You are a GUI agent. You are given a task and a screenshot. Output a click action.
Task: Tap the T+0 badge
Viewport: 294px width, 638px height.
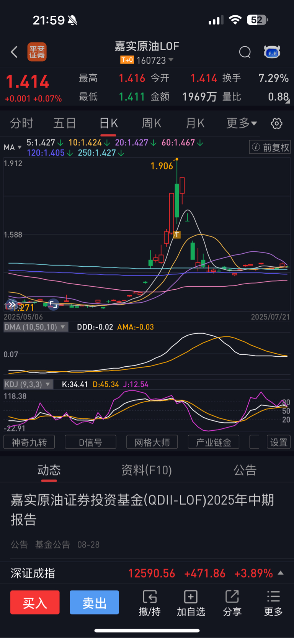pos(127,60)
